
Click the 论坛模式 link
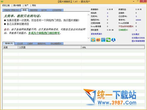pyautogui.click(x=136, y=34)
